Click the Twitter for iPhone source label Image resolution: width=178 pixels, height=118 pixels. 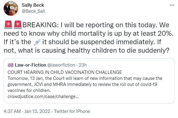(72, 111)
